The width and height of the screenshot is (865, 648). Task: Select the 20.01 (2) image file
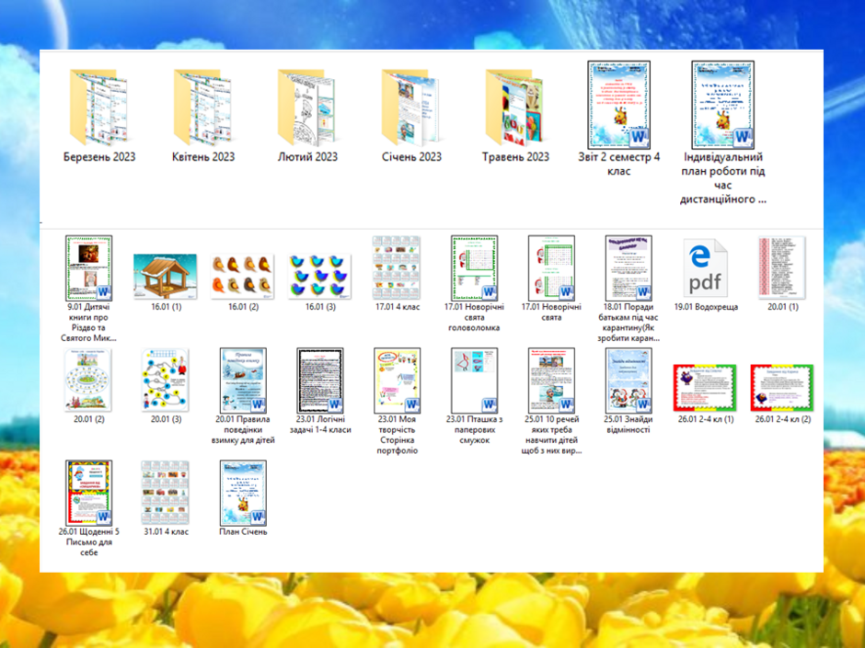tap(88, 381)
